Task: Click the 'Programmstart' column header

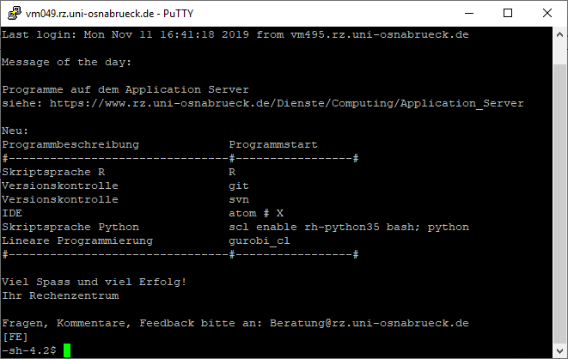Action: coord(273,145)
